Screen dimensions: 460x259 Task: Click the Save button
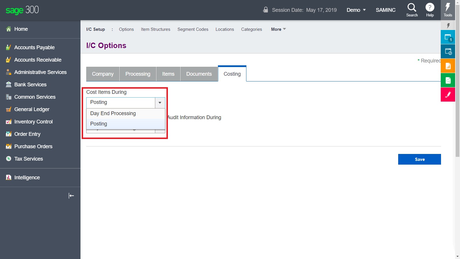click(x=419, y=159)
